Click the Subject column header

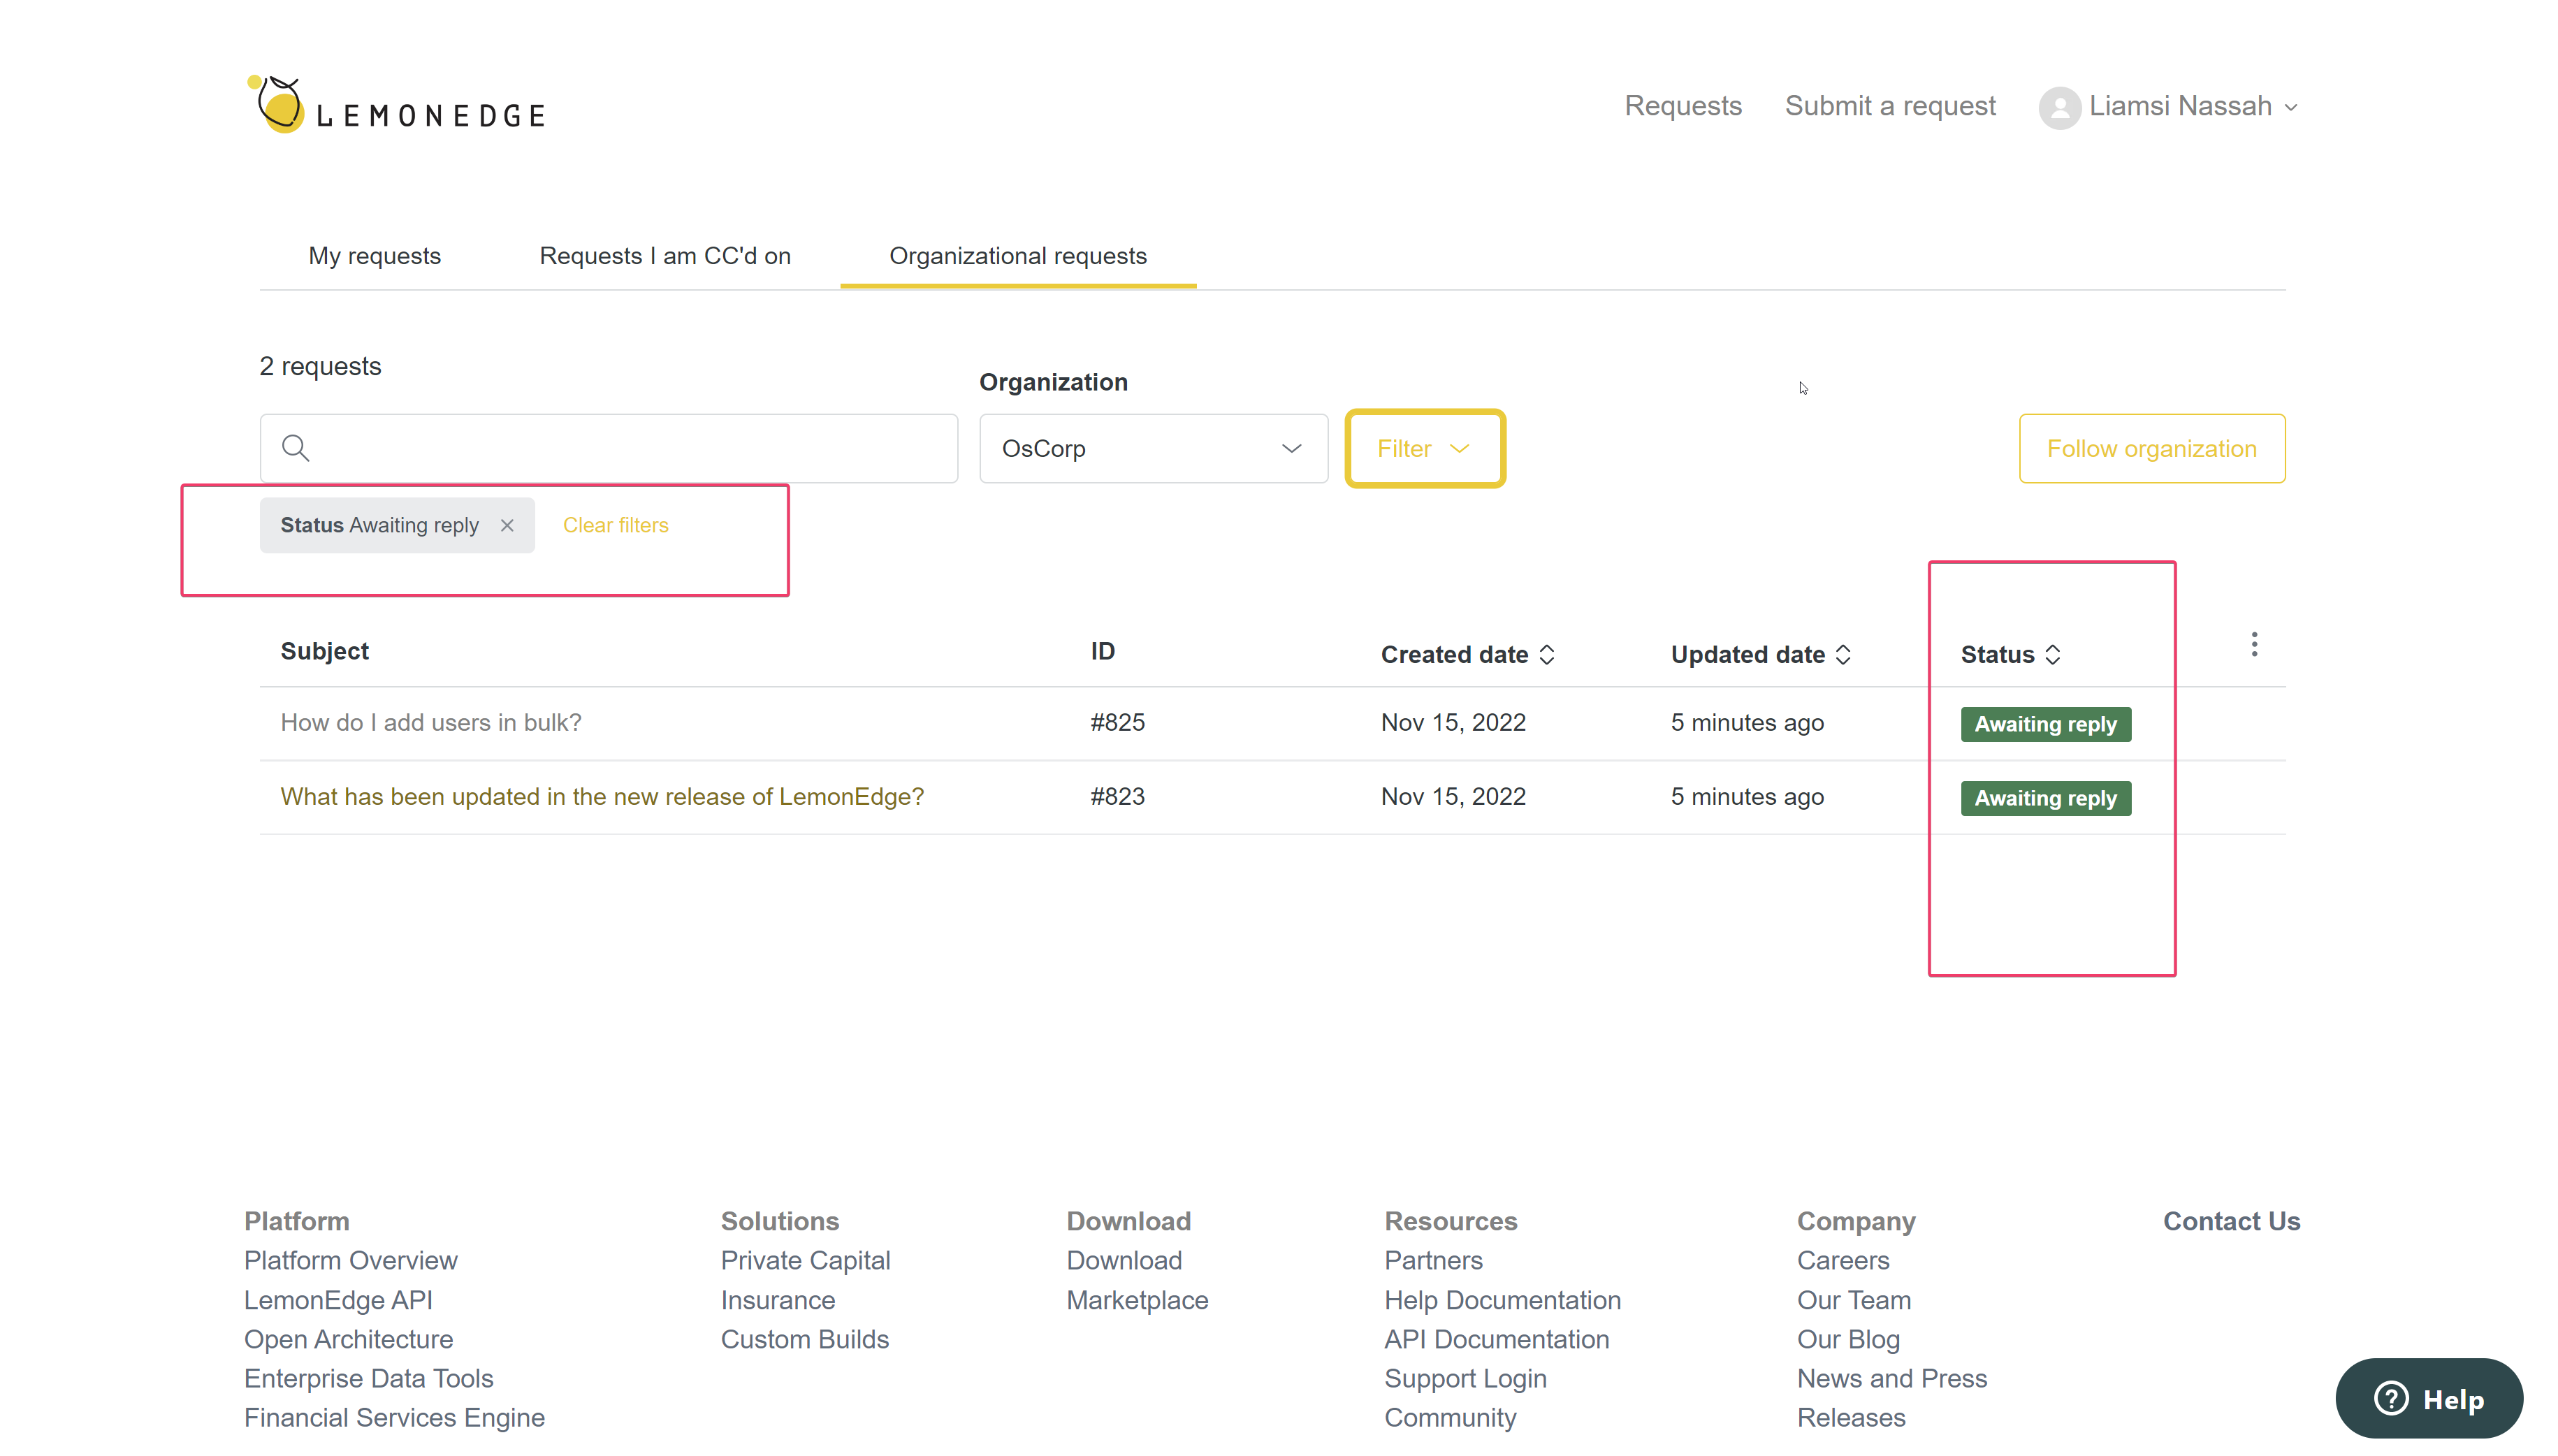click(324, 651)
